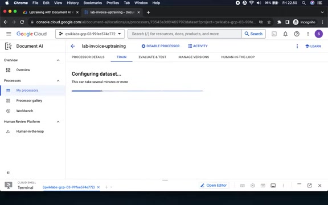328x205 pixels.
Task: Click the Cloud Shell terminal icon
Action: [9, 185]
